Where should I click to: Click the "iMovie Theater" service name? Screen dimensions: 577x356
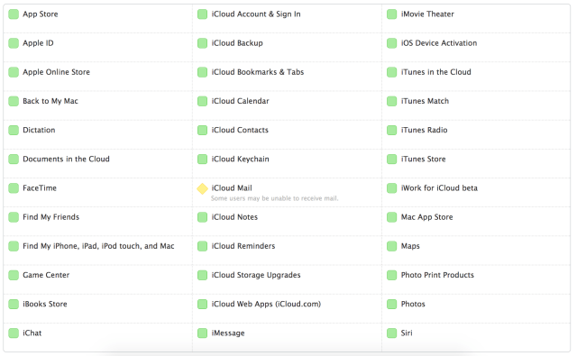point(427,14)
